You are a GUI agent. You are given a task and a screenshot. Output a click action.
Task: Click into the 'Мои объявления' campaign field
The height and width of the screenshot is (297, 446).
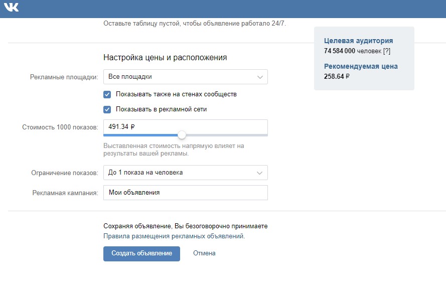click(x=185, y=193)
